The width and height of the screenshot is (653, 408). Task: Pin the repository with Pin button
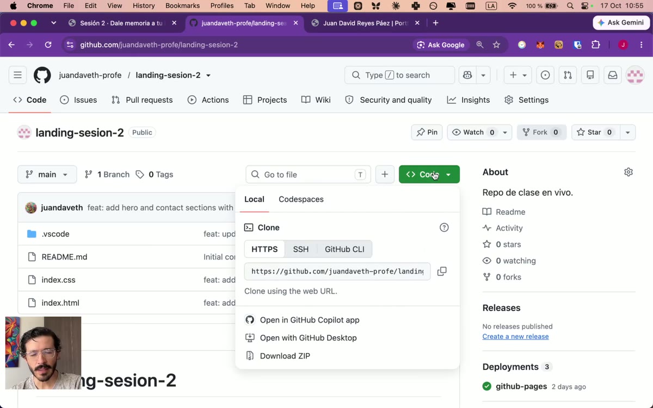pyautogui.click(x=427, y=132)
